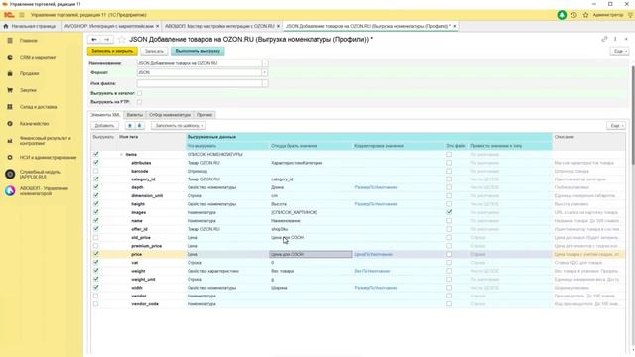This screenshot has height=357, width=635.
Task: Switch to the Отбор номенклатуры tab
Action: pos(170,115)
